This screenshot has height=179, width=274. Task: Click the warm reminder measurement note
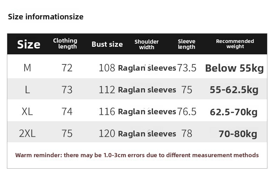[137, 155]
